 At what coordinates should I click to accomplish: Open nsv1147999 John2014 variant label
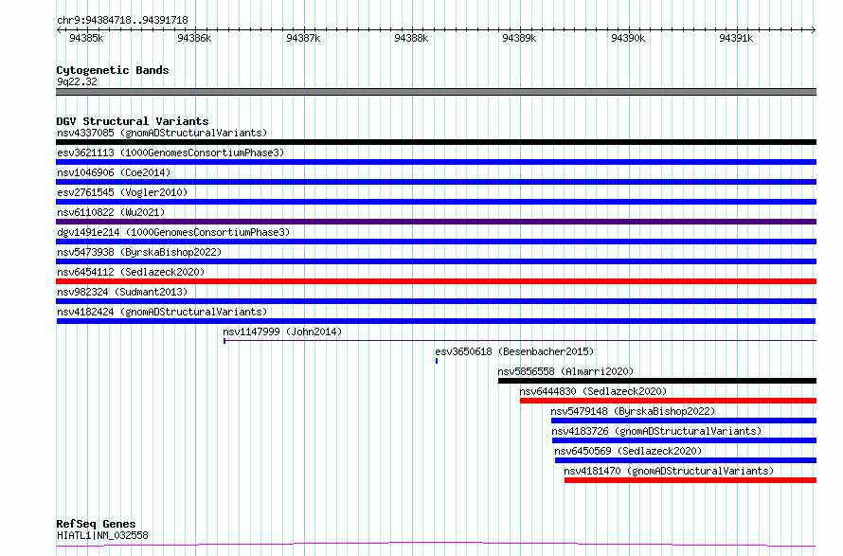[x=282, y=332]
